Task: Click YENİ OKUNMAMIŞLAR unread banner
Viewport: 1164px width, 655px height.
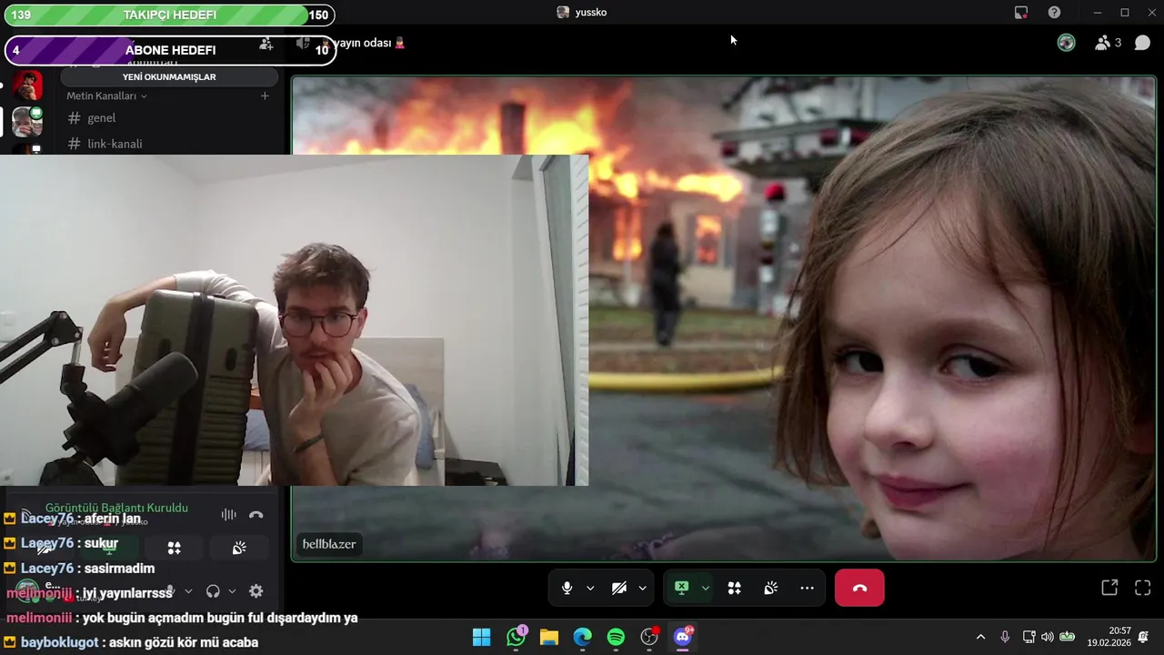Action: (169, 77)
